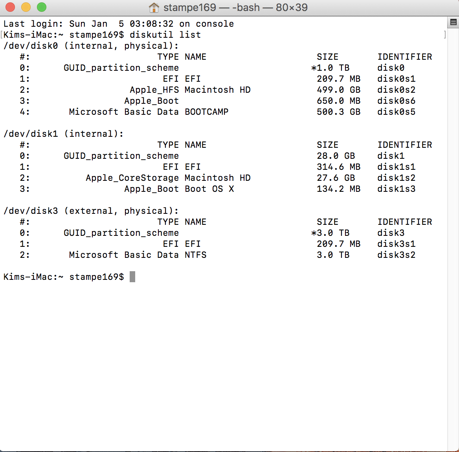Image resolution: width=459 pixels, height=452 pixels.
Task: Close the Terminal window with red button
Action: pyautogui.click(x=10, y=7)
